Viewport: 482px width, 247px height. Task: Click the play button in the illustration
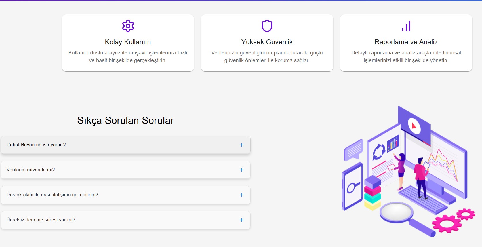coord(414,126)
